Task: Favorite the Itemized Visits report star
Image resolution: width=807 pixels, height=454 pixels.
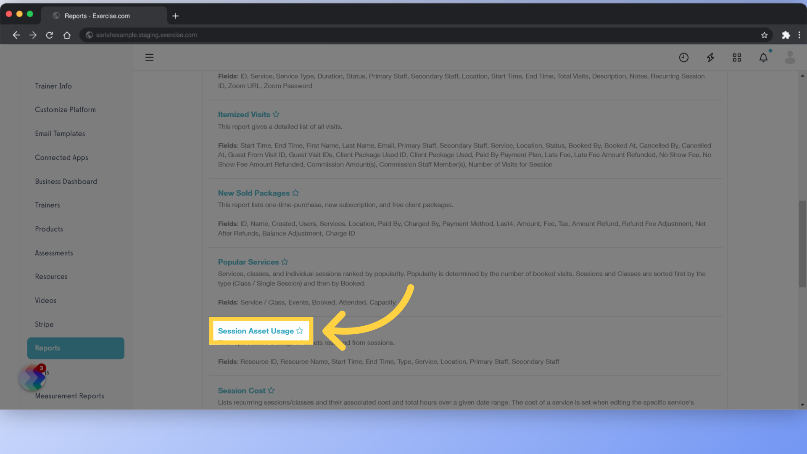Action: (x=276, y=114)
